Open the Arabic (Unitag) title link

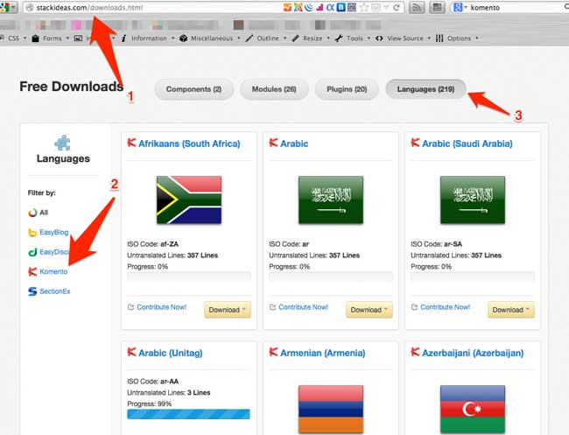pos(170,353)
